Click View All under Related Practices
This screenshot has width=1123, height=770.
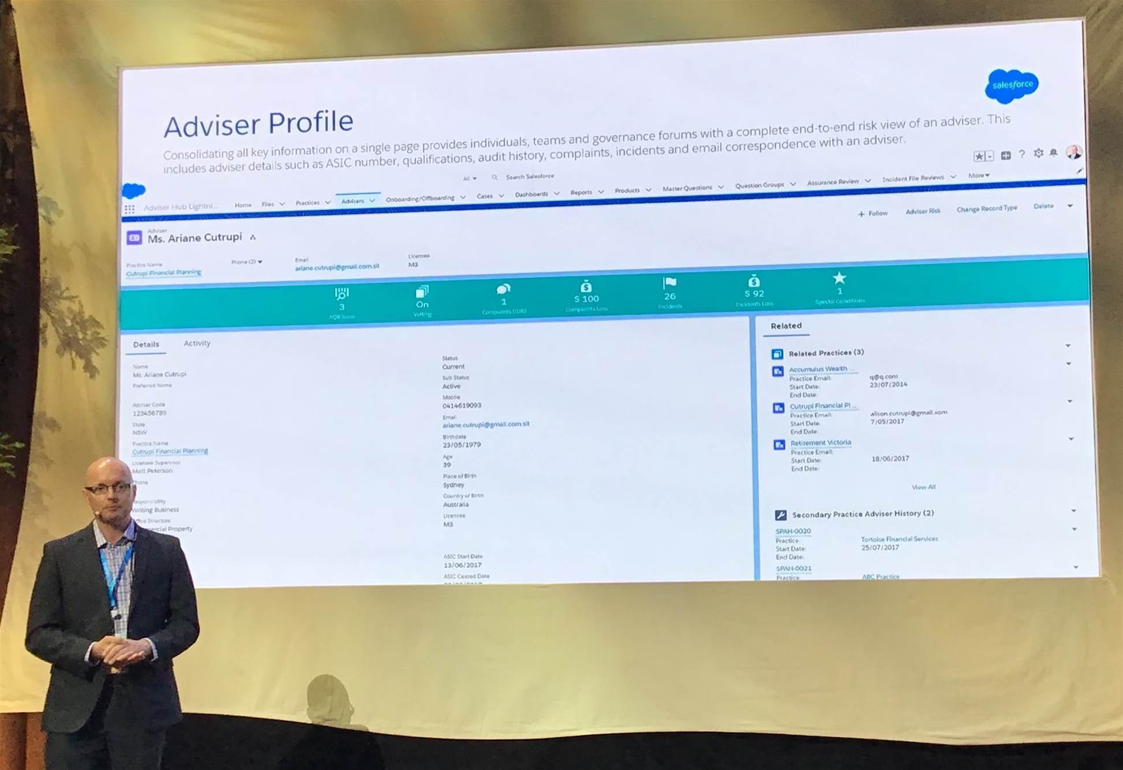click(x=923, y=487)
